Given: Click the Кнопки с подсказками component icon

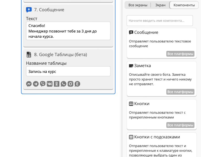Looking at the screenshot, I should 131,137.
